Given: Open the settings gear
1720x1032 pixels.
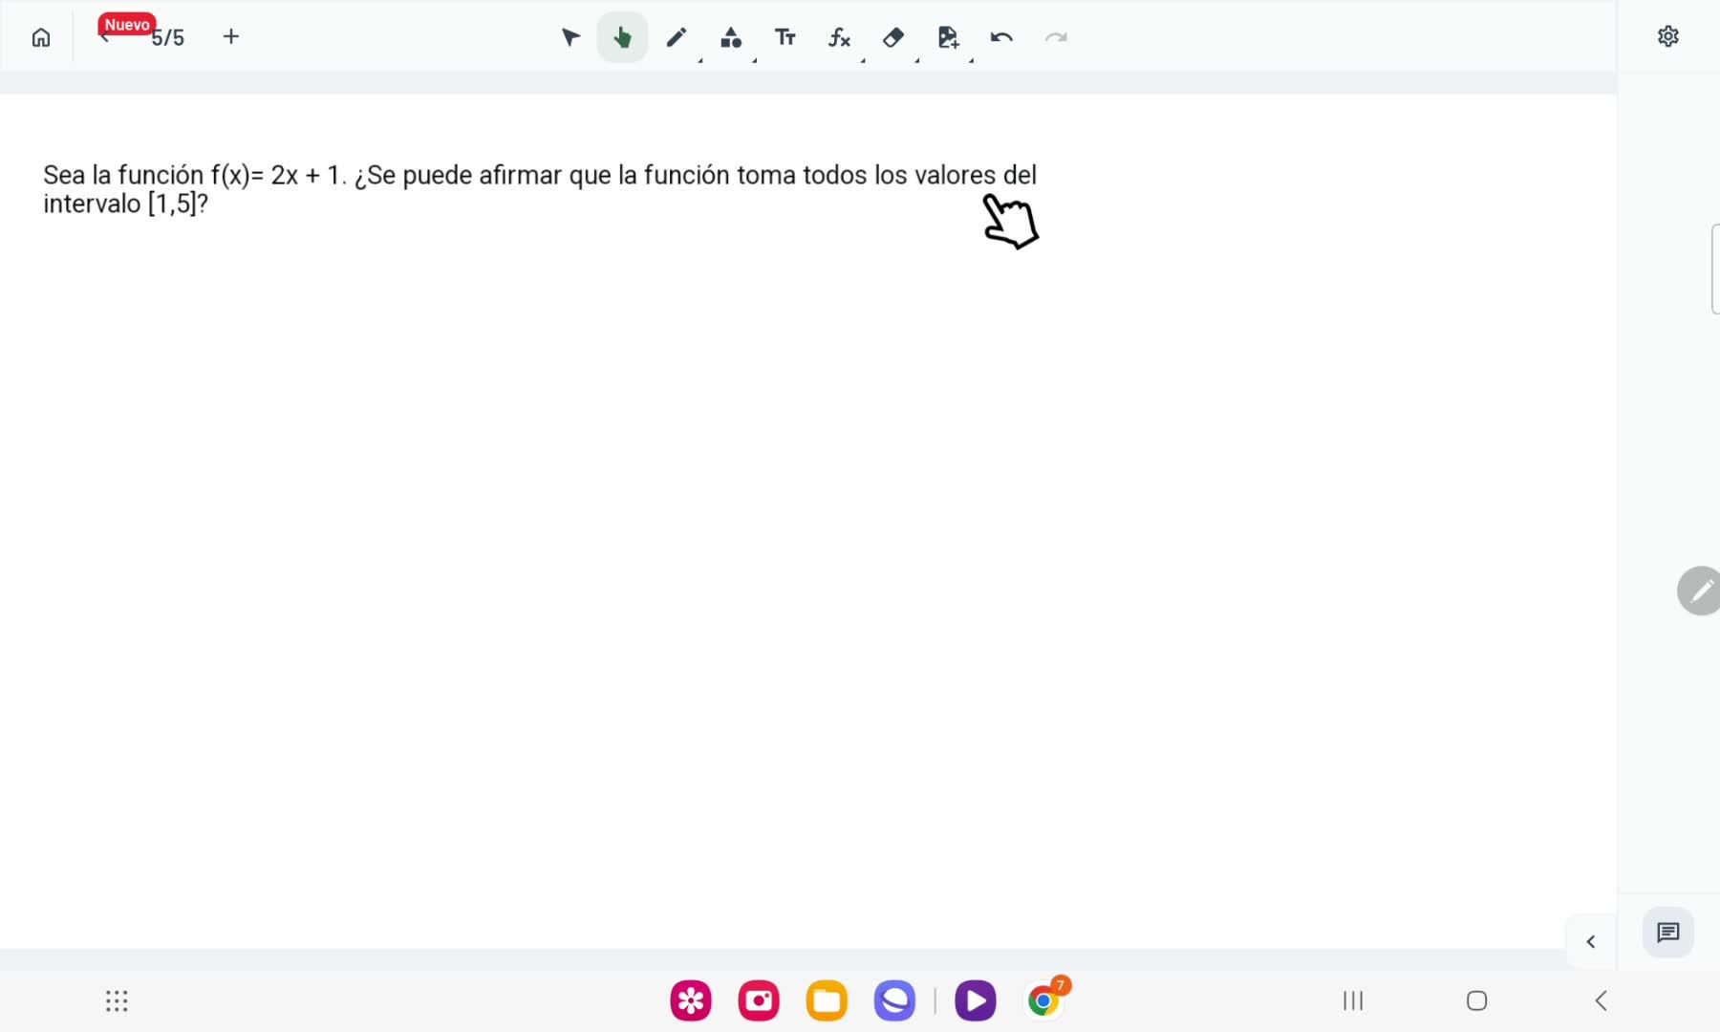Looking at the screenshot, I should point(1668,36).
